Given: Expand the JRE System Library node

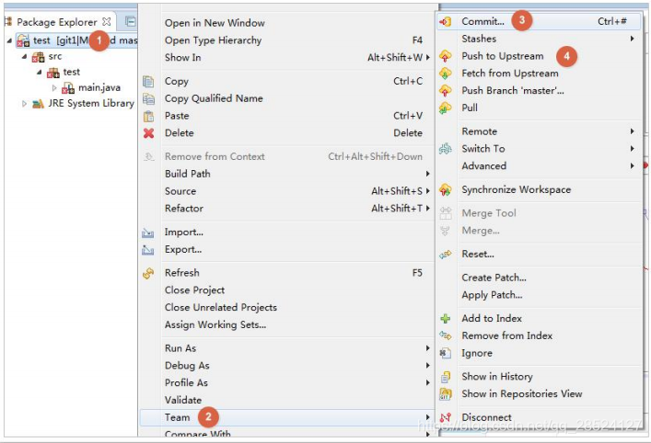Looking at the screenshot, I should point(25,104).
